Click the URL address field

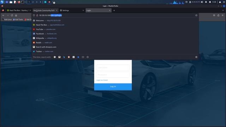115,15
